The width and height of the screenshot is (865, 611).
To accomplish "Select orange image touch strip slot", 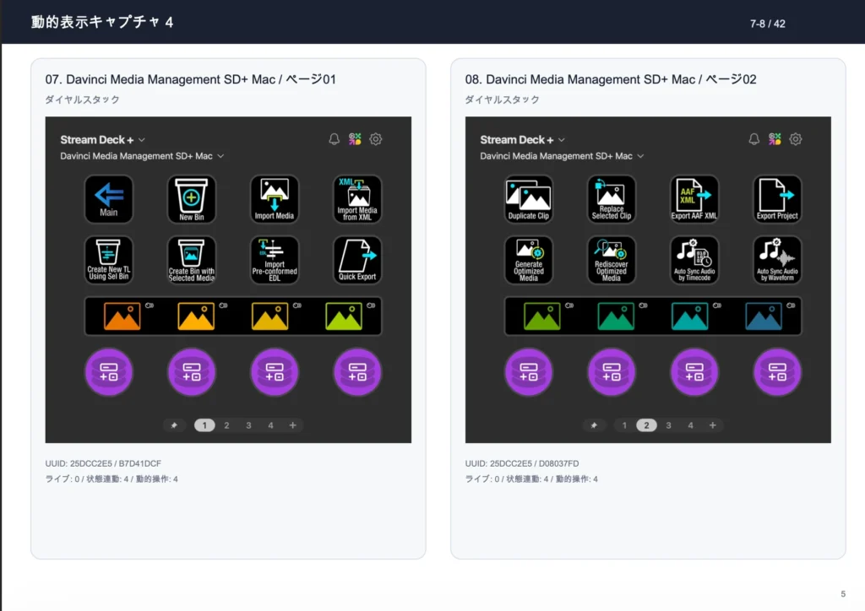I will pyautogui.click(x=122, y=316).
